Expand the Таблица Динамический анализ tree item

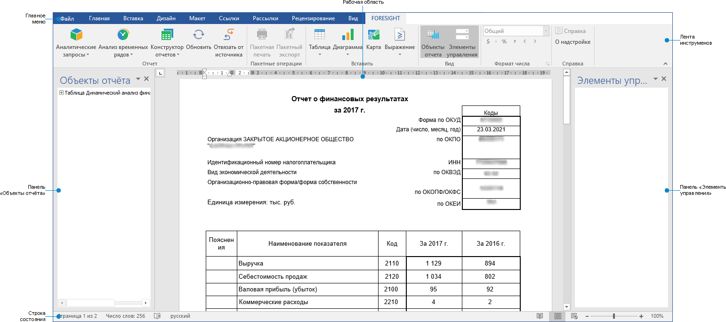[61, 92]
